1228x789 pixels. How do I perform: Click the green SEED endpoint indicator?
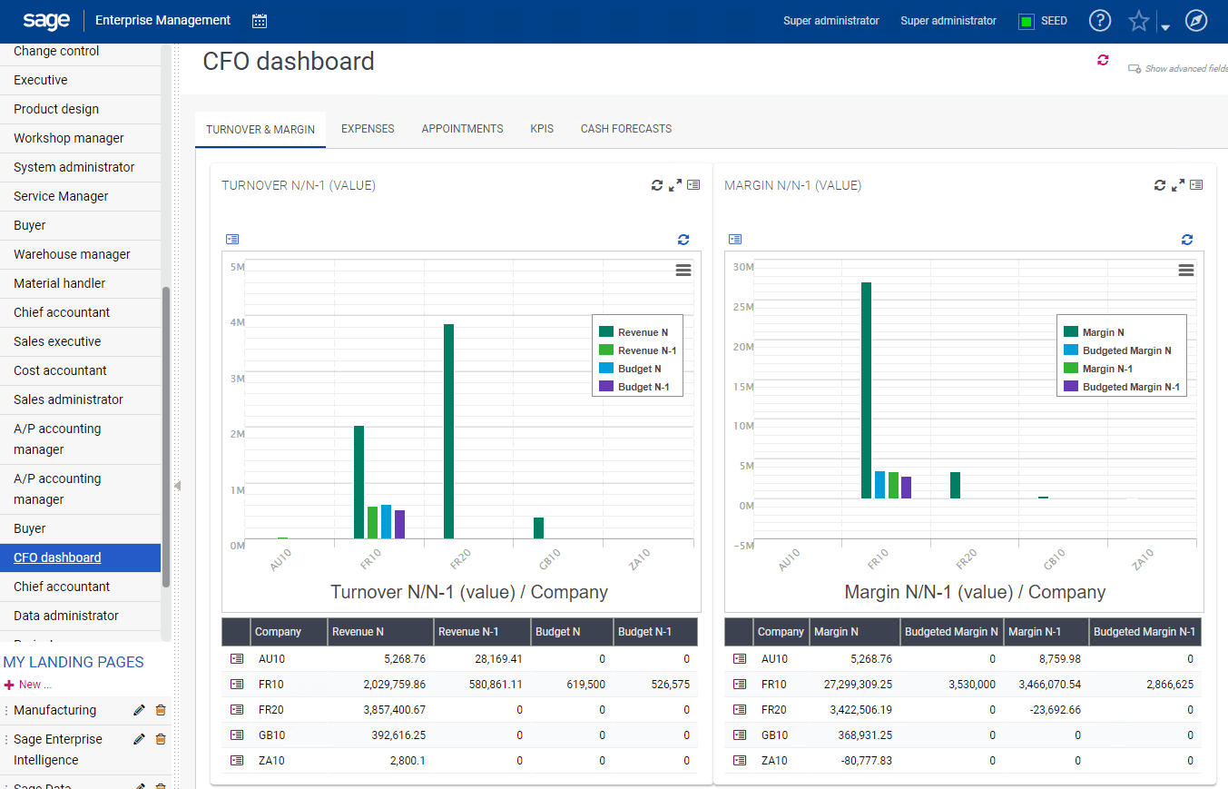pos(1027,21)
